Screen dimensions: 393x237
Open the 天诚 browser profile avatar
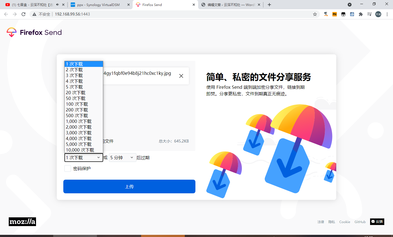[378, 14]
